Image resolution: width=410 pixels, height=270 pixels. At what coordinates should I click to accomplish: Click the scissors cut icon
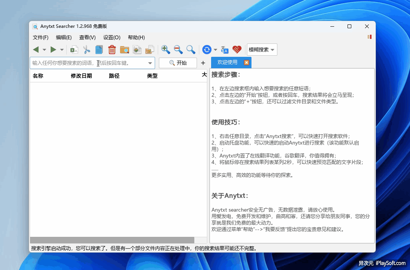click(x=86, y=50)
